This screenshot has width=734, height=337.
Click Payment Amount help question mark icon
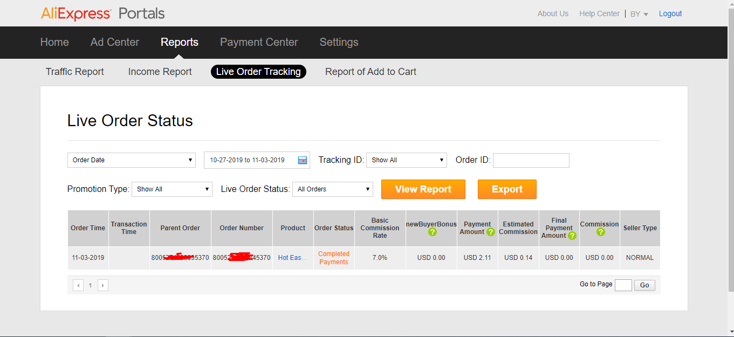[x=490, y=232]
